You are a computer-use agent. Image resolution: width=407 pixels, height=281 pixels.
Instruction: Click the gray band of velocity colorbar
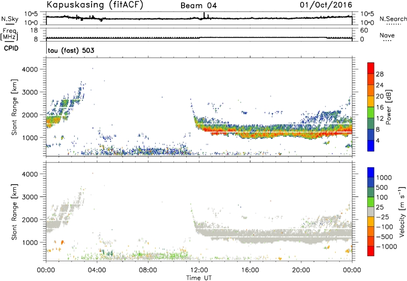pyautogui.click(x=371, y=212)
